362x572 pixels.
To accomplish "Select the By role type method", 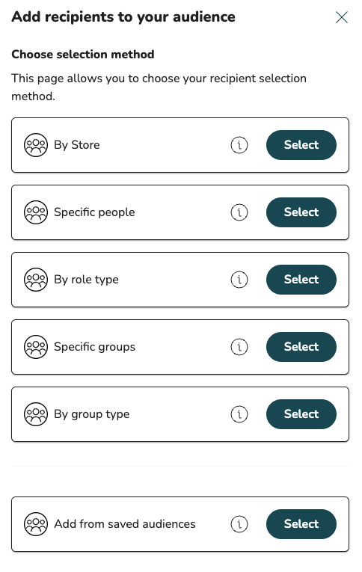I will coord(301,280).
